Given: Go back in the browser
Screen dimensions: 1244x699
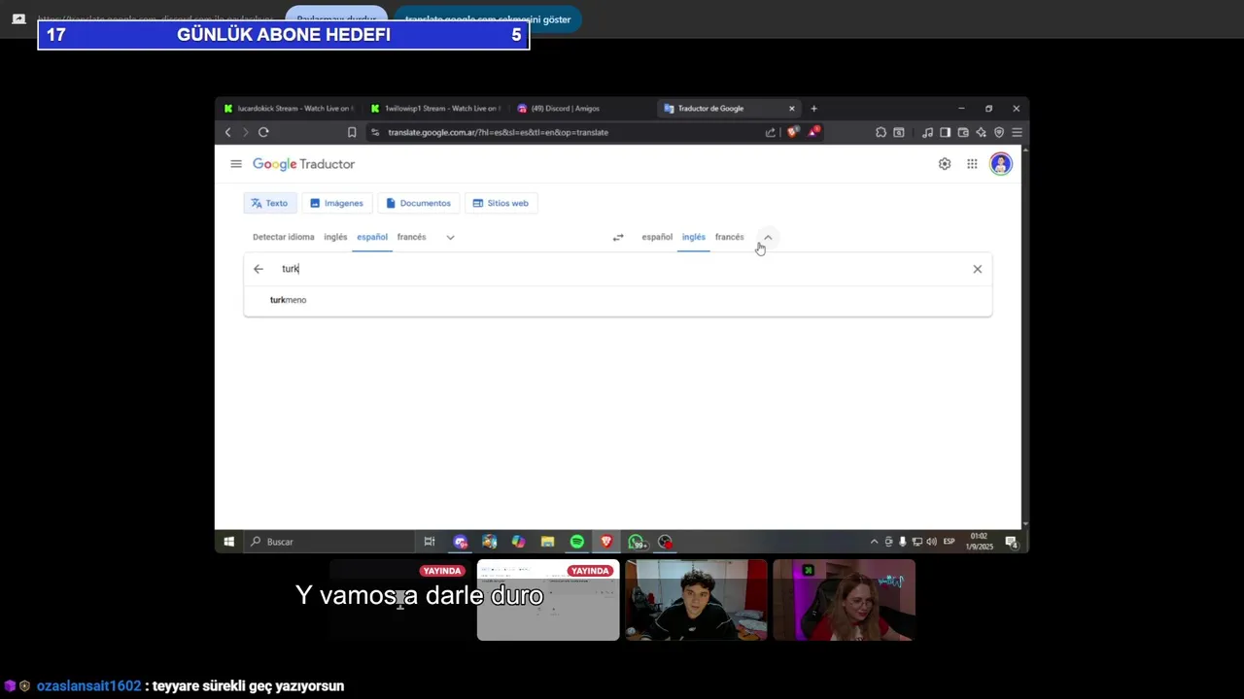Looking at the screenshot, I should pos(228,132).
